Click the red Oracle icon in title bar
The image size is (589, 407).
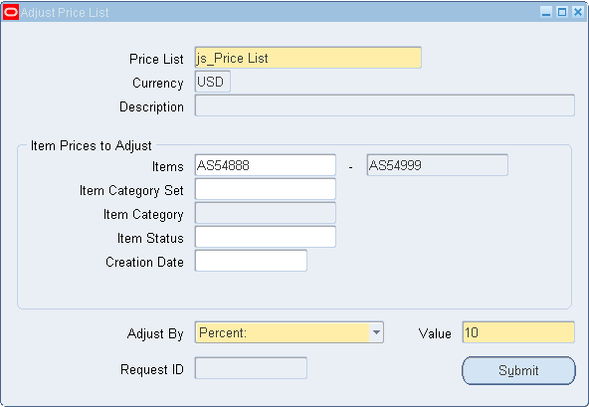(11, 12)
